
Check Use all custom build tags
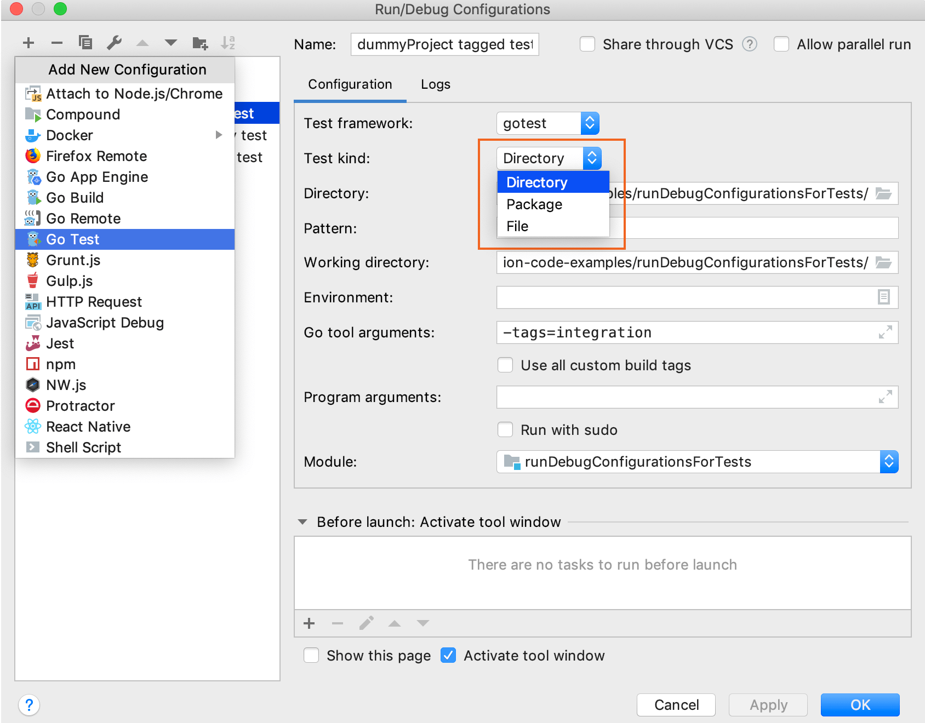coord(505,365)
